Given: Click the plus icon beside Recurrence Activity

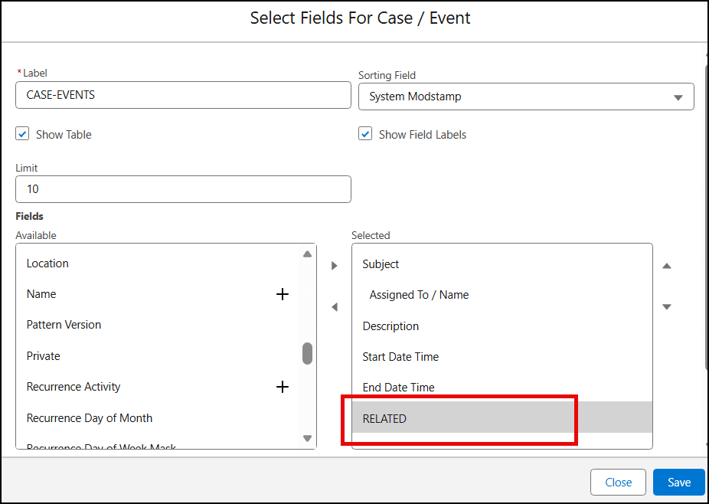Looking at the screenshot, I should 283,387.
